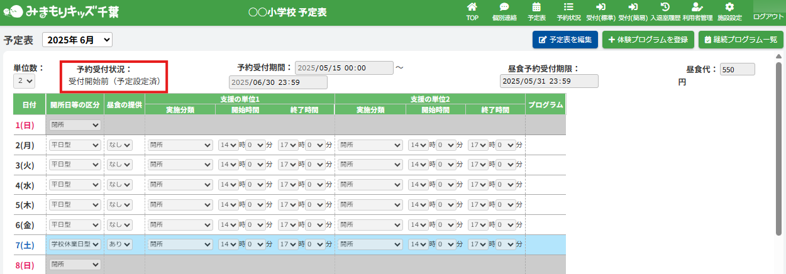
Task: Click 体験プログラムを登録 button
Action: pos(648,40)
